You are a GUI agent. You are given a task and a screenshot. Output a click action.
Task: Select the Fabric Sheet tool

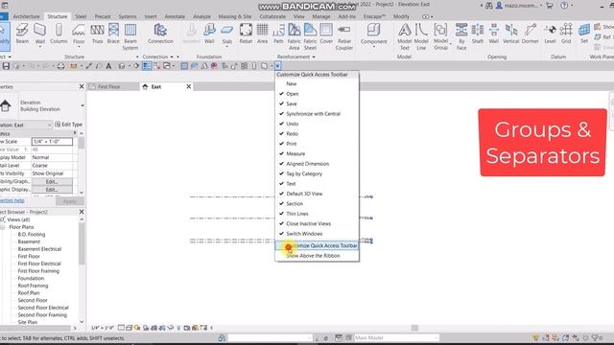[310, 36]
